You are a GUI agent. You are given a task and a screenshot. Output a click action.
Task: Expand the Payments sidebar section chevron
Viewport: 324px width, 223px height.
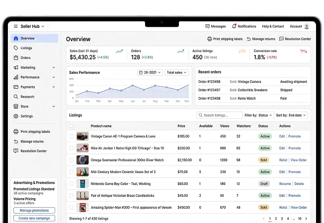pos(54,87)
